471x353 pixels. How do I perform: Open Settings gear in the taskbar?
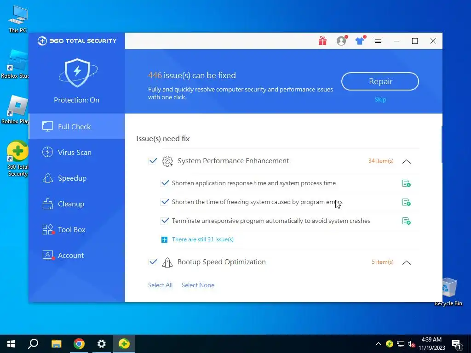tap(102, 344)
